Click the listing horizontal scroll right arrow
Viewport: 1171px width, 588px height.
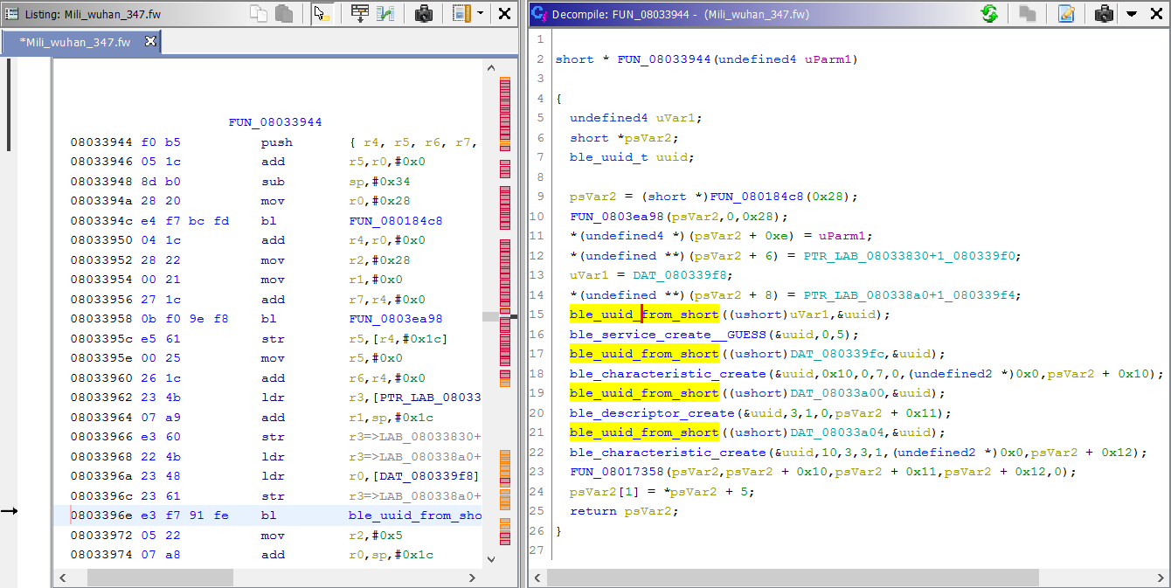pos(473,578)
